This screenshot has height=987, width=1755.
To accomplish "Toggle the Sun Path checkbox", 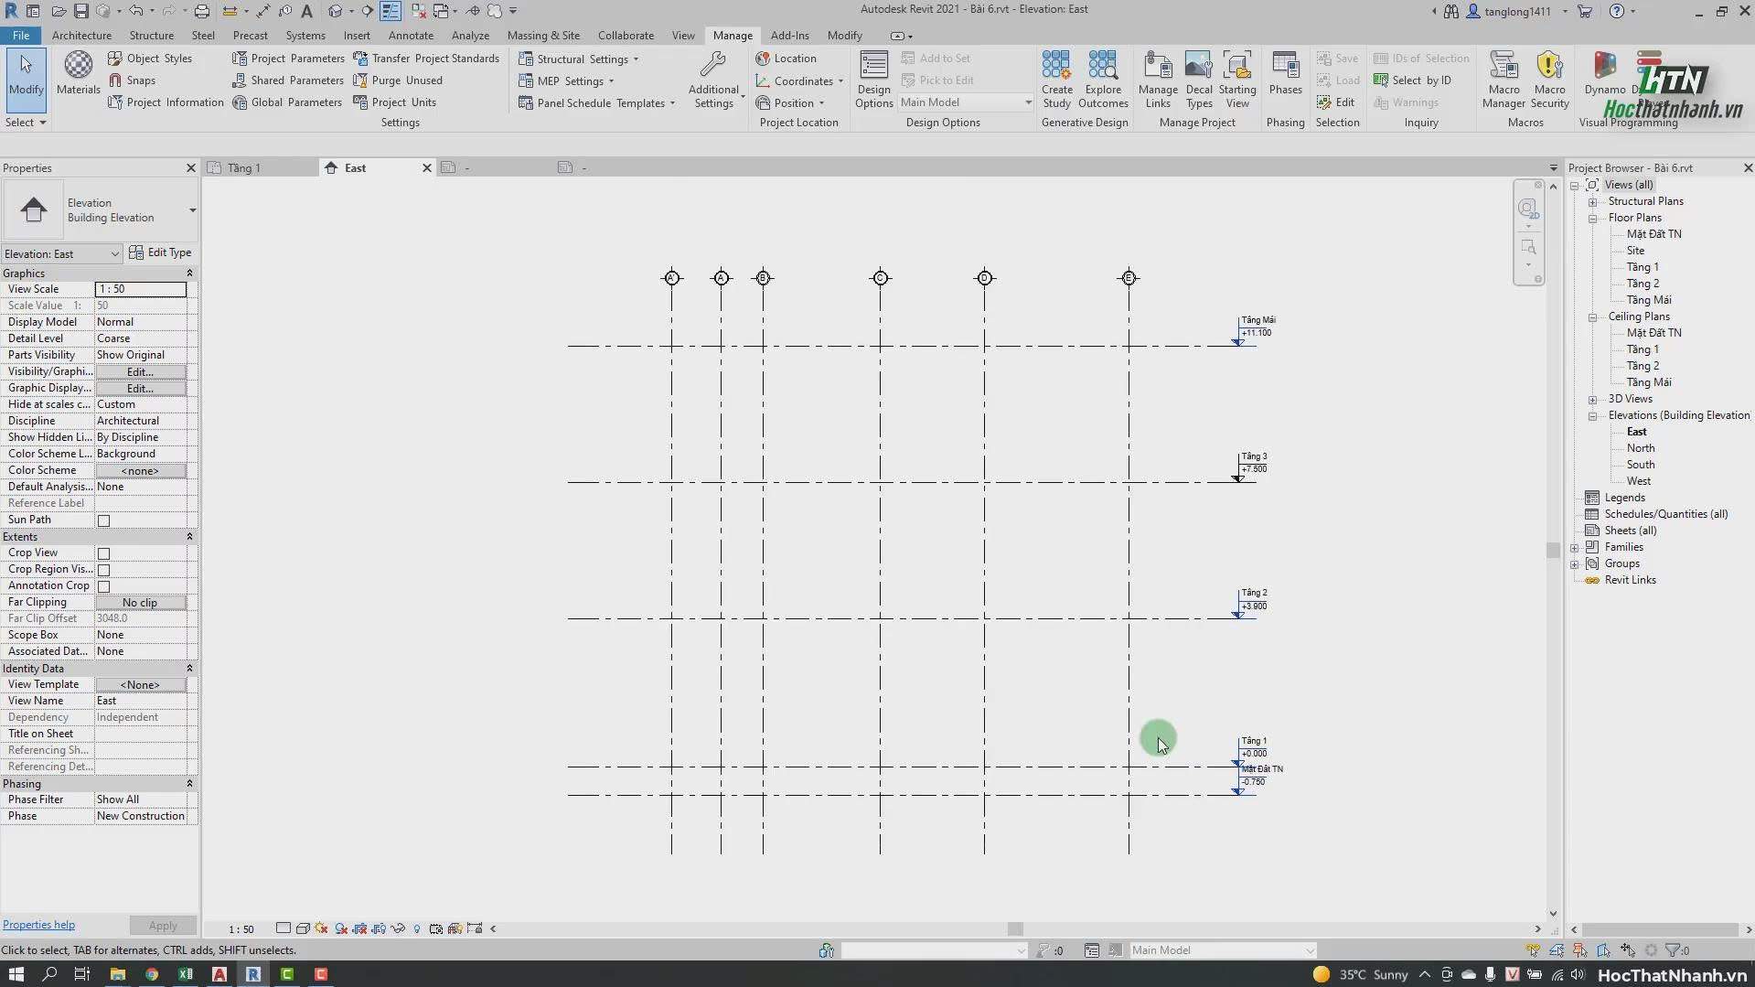I will (104, 520).
